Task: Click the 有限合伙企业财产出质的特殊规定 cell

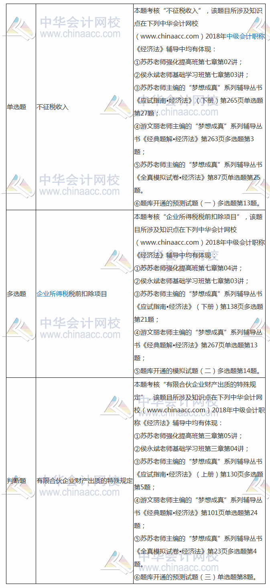Action: pyautogui.click(x=85, y=481)
